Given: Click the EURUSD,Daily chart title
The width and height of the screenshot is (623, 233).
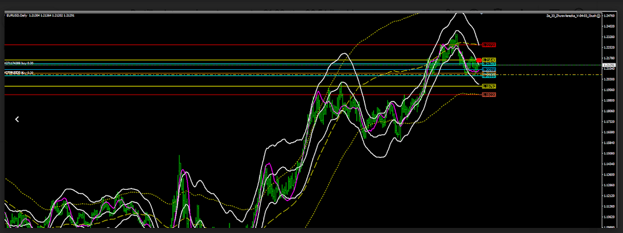Looking at the screenshot, I should click(x=17, y=15).
